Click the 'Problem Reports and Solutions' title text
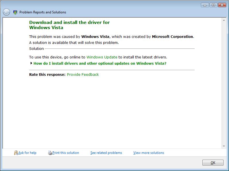 [43, 12]
